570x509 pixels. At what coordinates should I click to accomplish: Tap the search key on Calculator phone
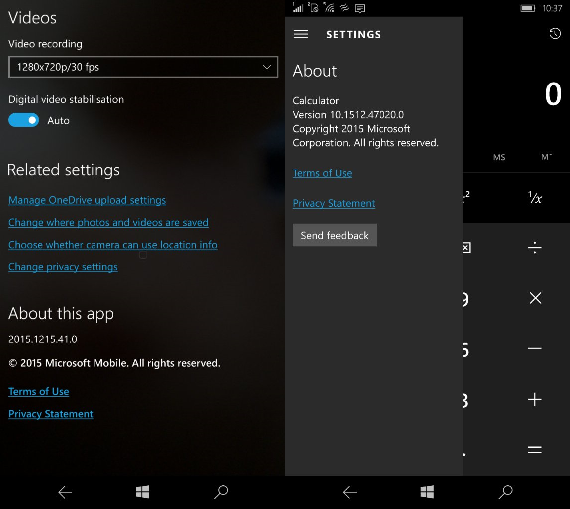coord(505,492)
